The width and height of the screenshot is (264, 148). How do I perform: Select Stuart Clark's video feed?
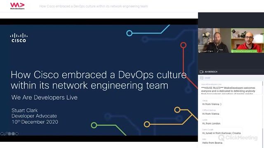coord(214,40)
